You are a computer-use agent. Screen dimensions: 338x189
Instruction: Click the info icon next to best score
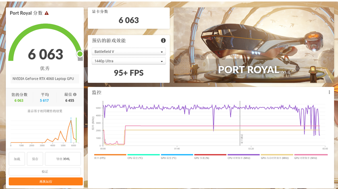pos(75,94)
